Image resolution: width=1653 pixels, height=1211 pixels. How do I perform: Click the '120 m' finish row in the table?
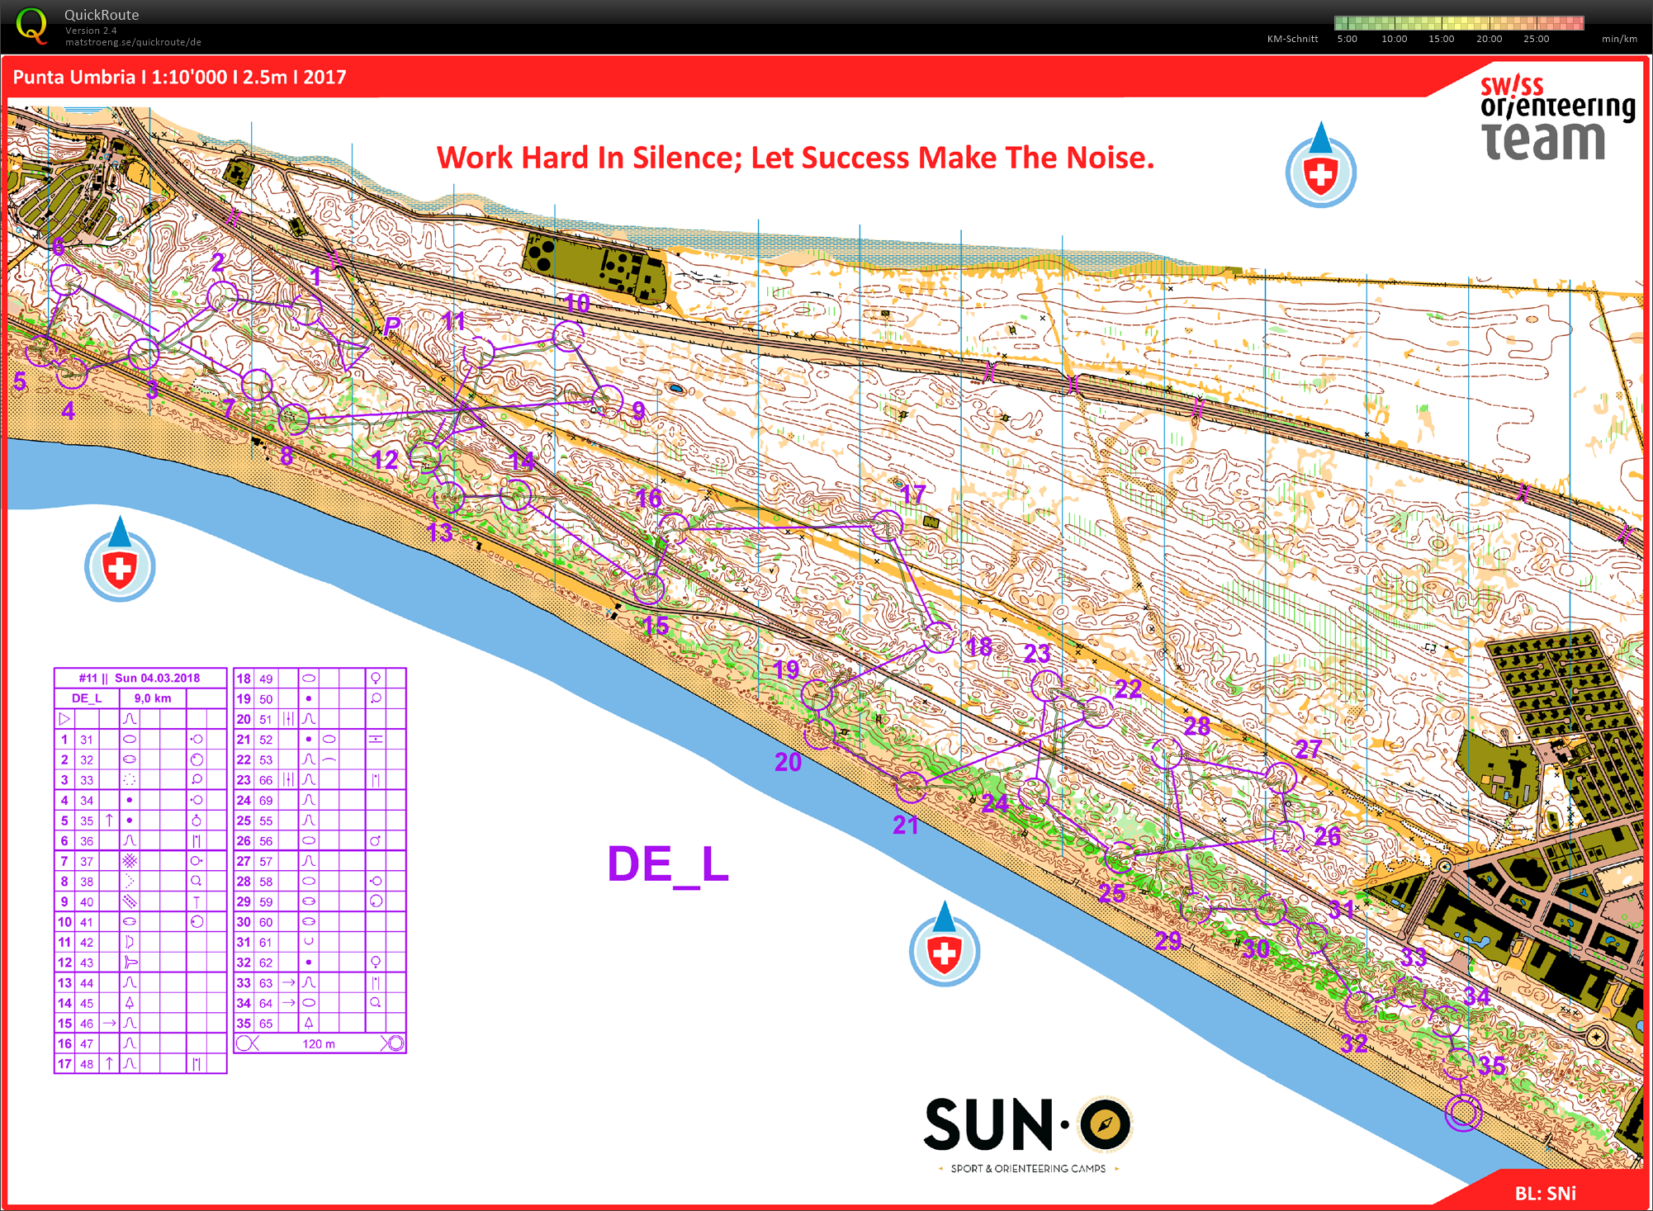click(319, 1043)
